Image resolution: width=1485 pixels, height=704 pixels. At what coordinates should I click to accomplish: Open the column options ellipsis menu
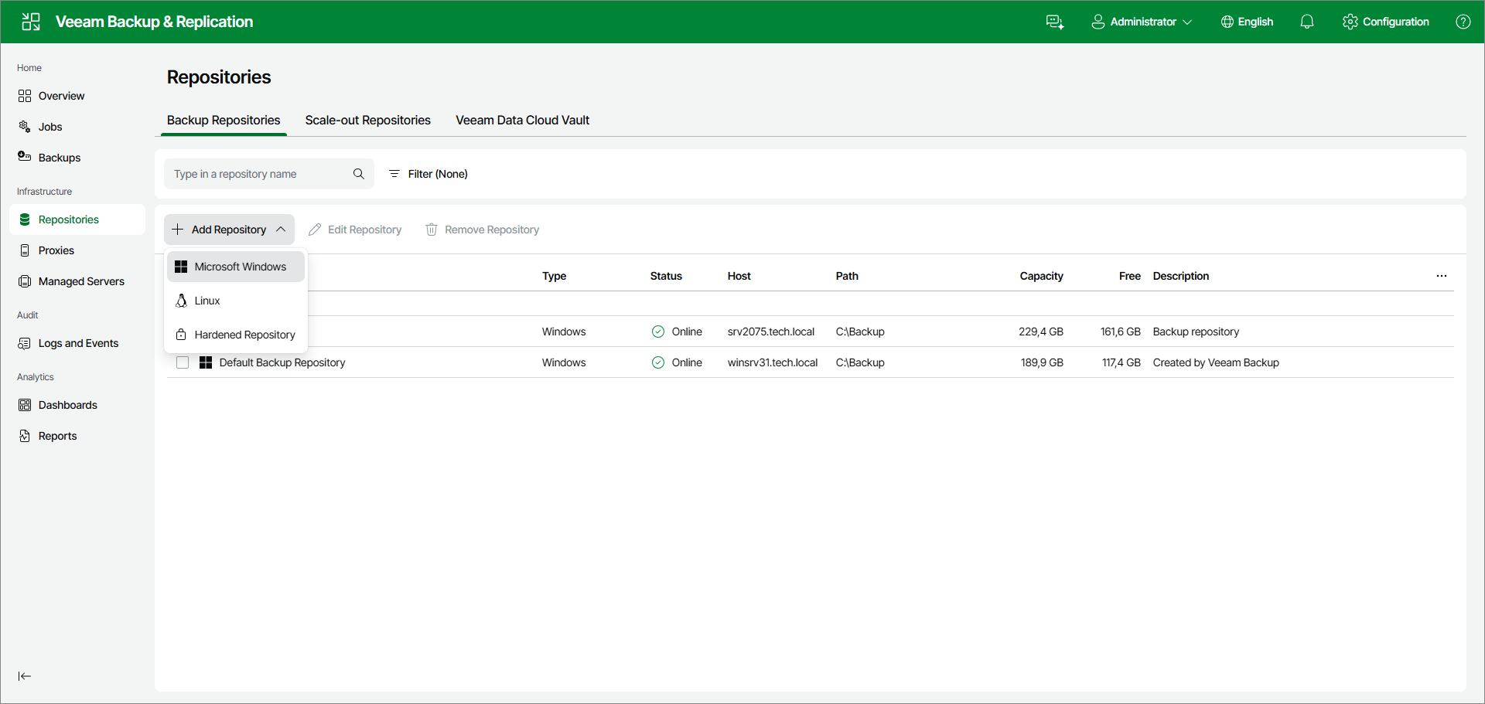click(1442, 276)
